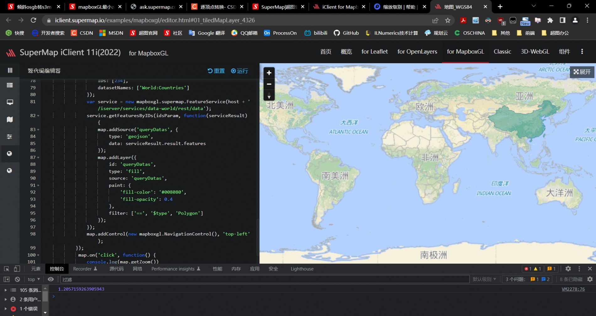The height and width of the screenshot is (316, 596).
Task: Toggle console sidebar visibility icon
Action: point(6,279)
